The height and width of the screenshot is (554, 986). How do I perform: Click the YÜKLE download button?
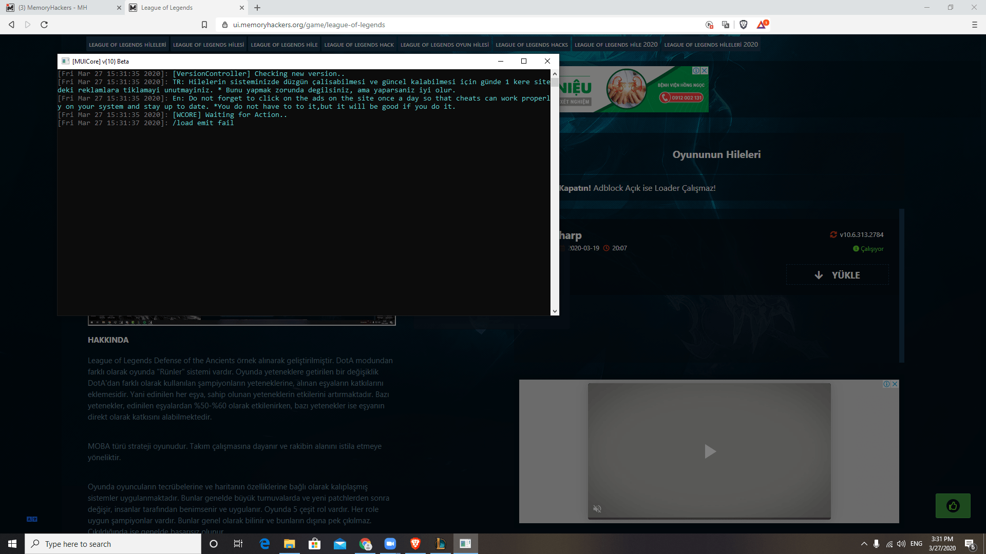click(837, 275)
